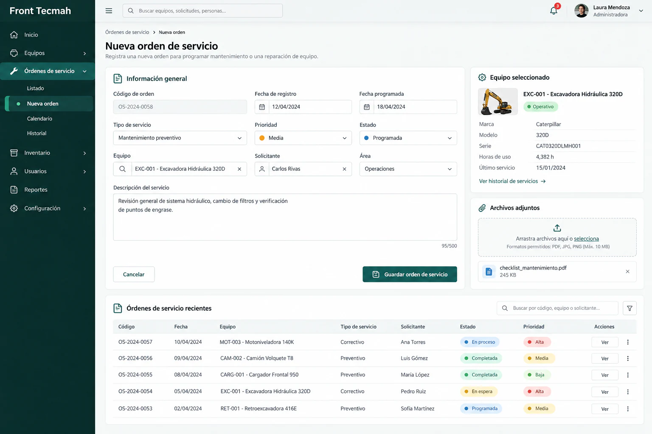This screenshot has width=652, height=434.
Task: Go to Listado in sidebar
Action: point(36,88)
